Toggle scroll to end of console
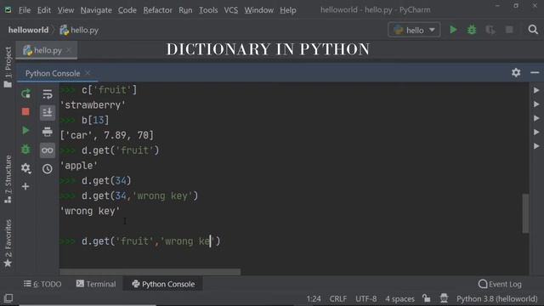This screenshot has width=544, height=306. (x=48, y=112)
